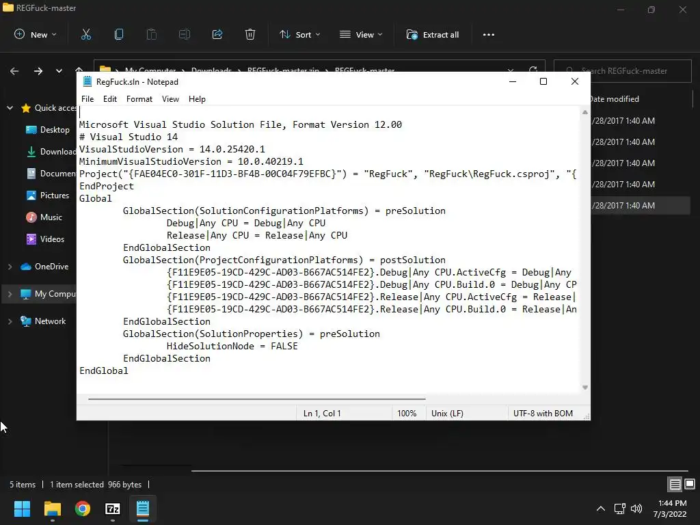This screenshot has width=700, height=525.
Task: Click the Notepad vertical scrollbar down arrow
Action: 585,388
